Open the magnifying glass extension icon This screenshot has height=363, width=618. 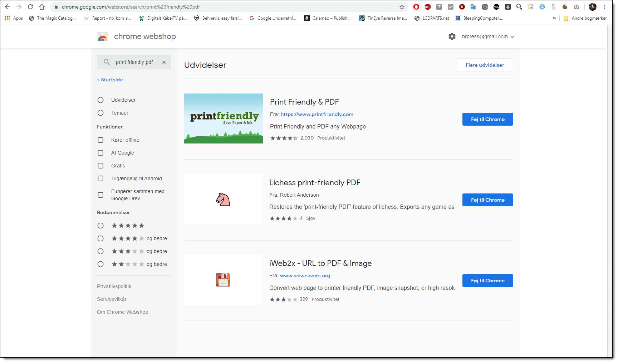click(x=519, y=7)
